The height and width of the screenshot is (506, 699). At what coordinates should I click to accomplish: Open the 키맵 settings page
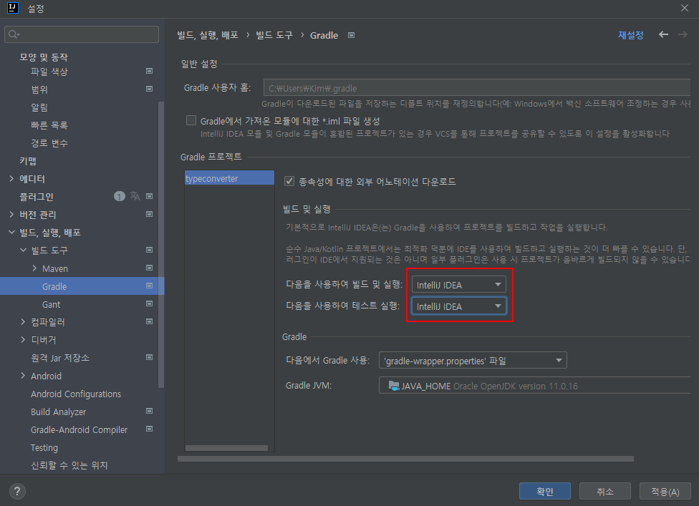[28, 161]
